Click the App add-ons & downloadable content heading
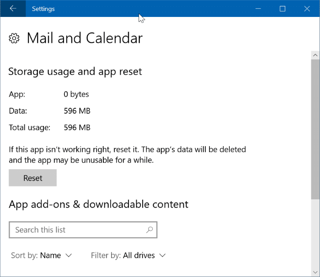Viewport: 320px width, 277px height. click(x=99, y=204)
